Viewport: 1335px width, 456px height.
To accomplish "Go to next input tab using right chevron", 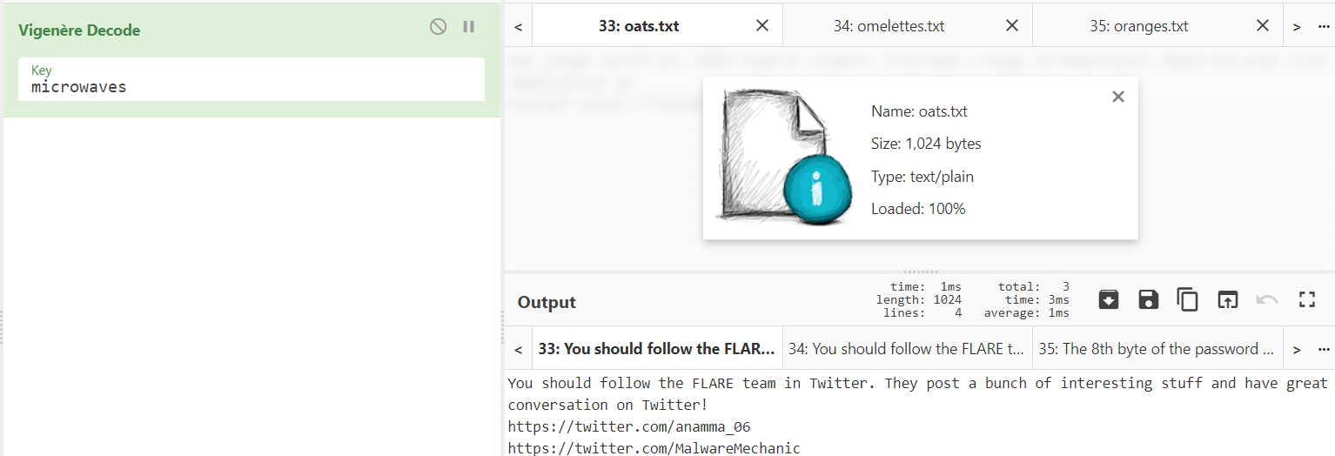I will 1297,26.
